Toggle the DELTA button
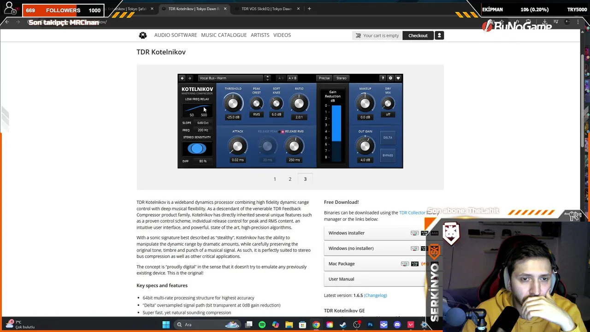 (x=388, y=137)
